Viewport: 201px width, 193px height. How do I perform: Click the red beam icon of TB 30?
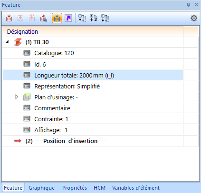pyautogui.click(x=18, y=42)
